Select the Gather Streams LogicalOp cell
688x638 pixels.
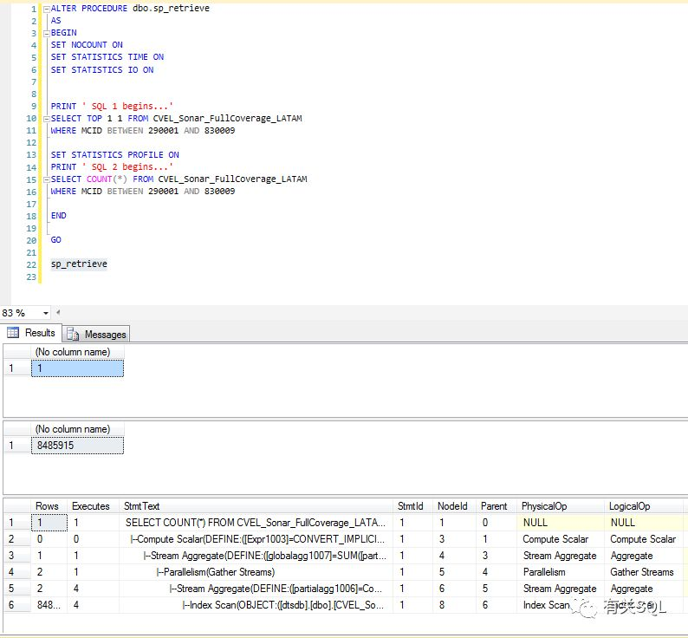point(643,572)
